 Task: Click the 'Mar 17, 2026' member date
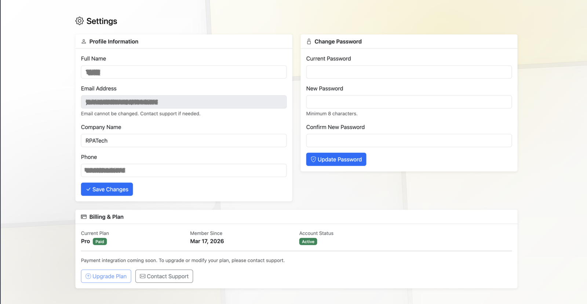pos(207,241)
